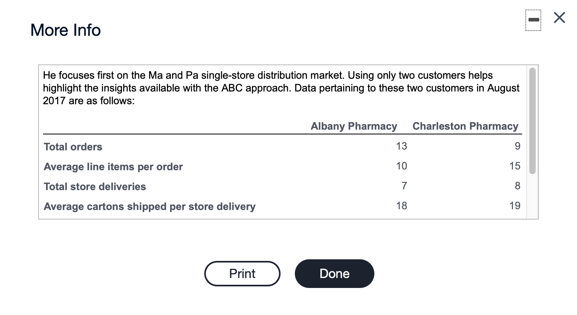This screenshot has width=577, height=315.
Task: Click Albany's total orders value 13
Action: pyautogui.click(x=401, y=146)
